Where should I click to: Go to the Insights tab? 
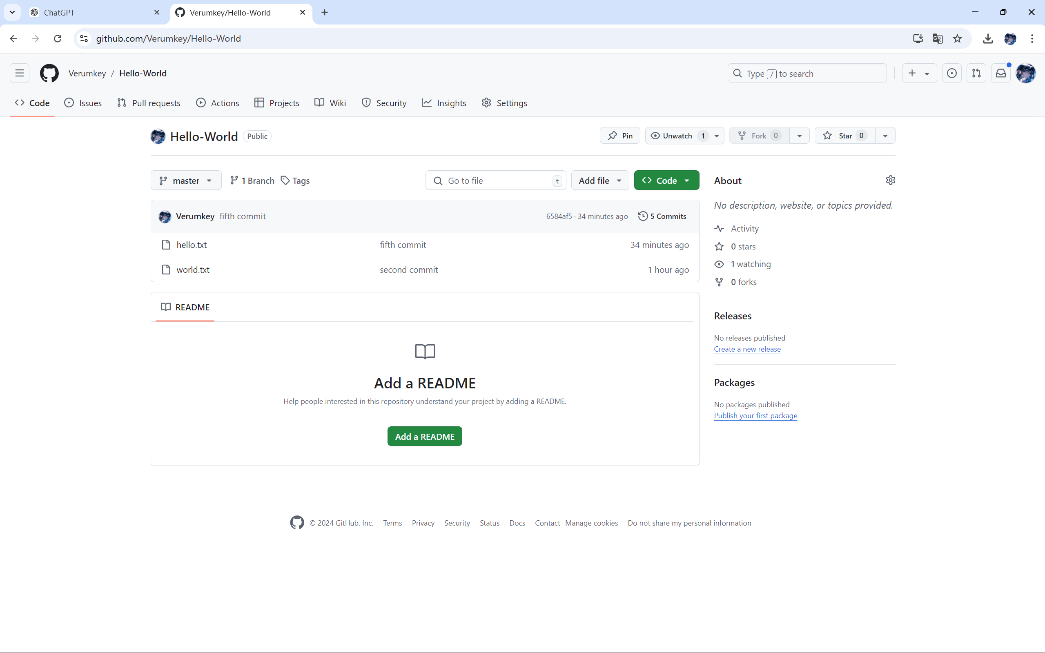pos(444,103)
